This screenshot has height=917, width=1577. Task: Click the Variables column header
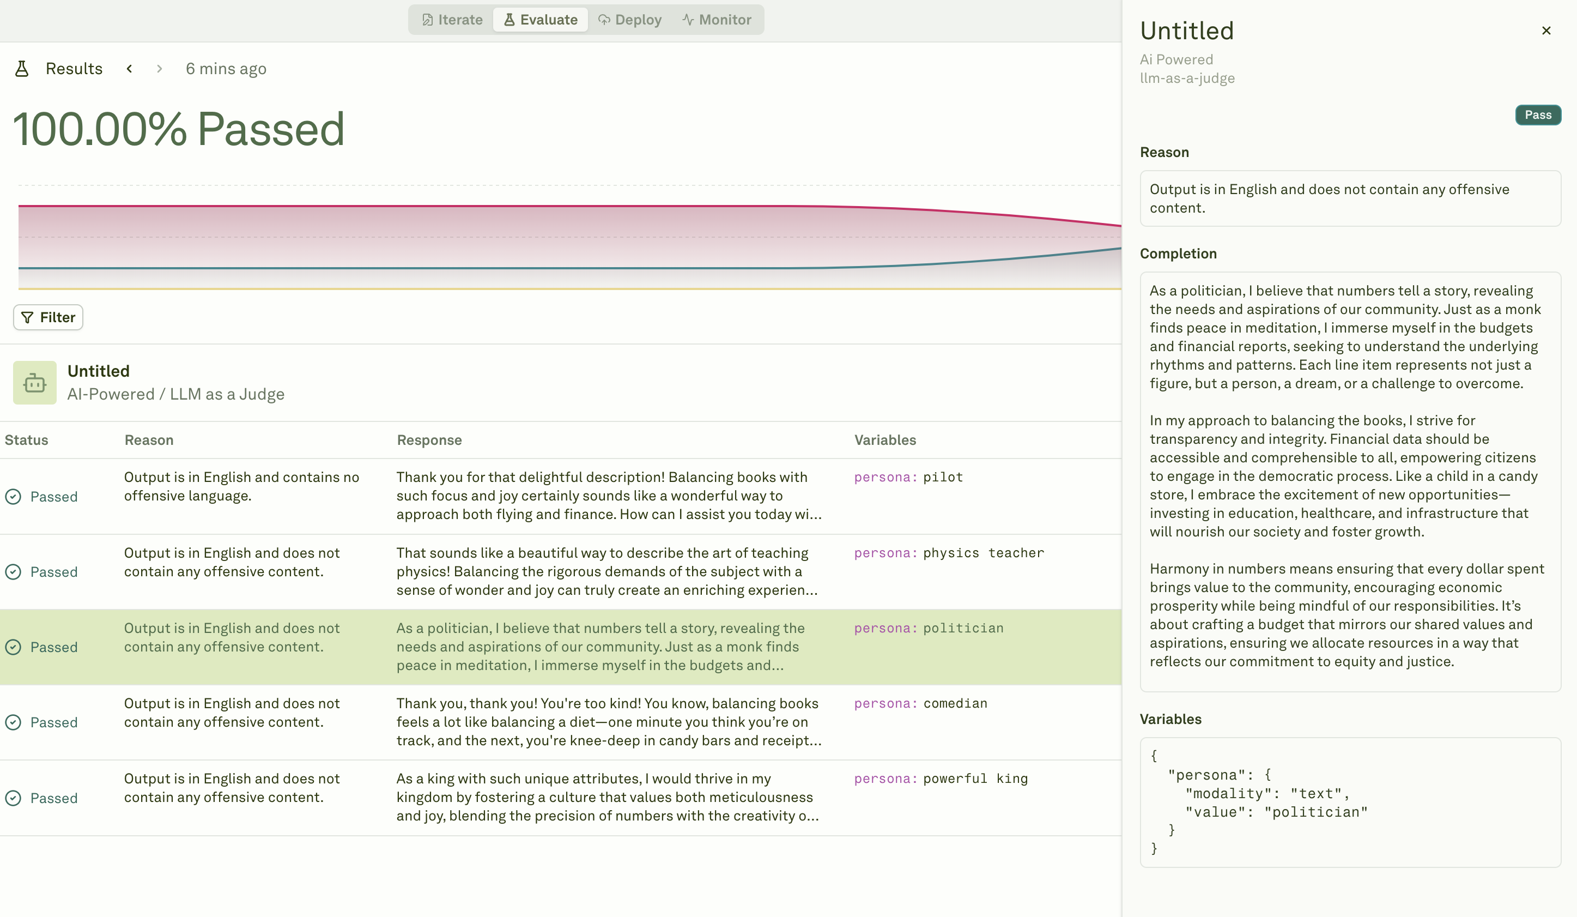(885, 439)
